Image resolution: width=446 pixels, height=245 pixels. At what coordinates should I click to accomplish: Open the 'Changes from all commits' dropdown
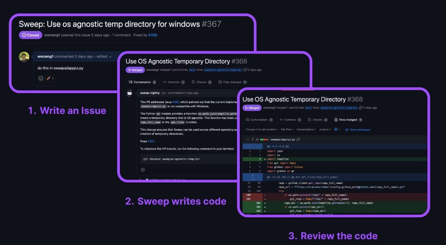click(x=262, y=130)
